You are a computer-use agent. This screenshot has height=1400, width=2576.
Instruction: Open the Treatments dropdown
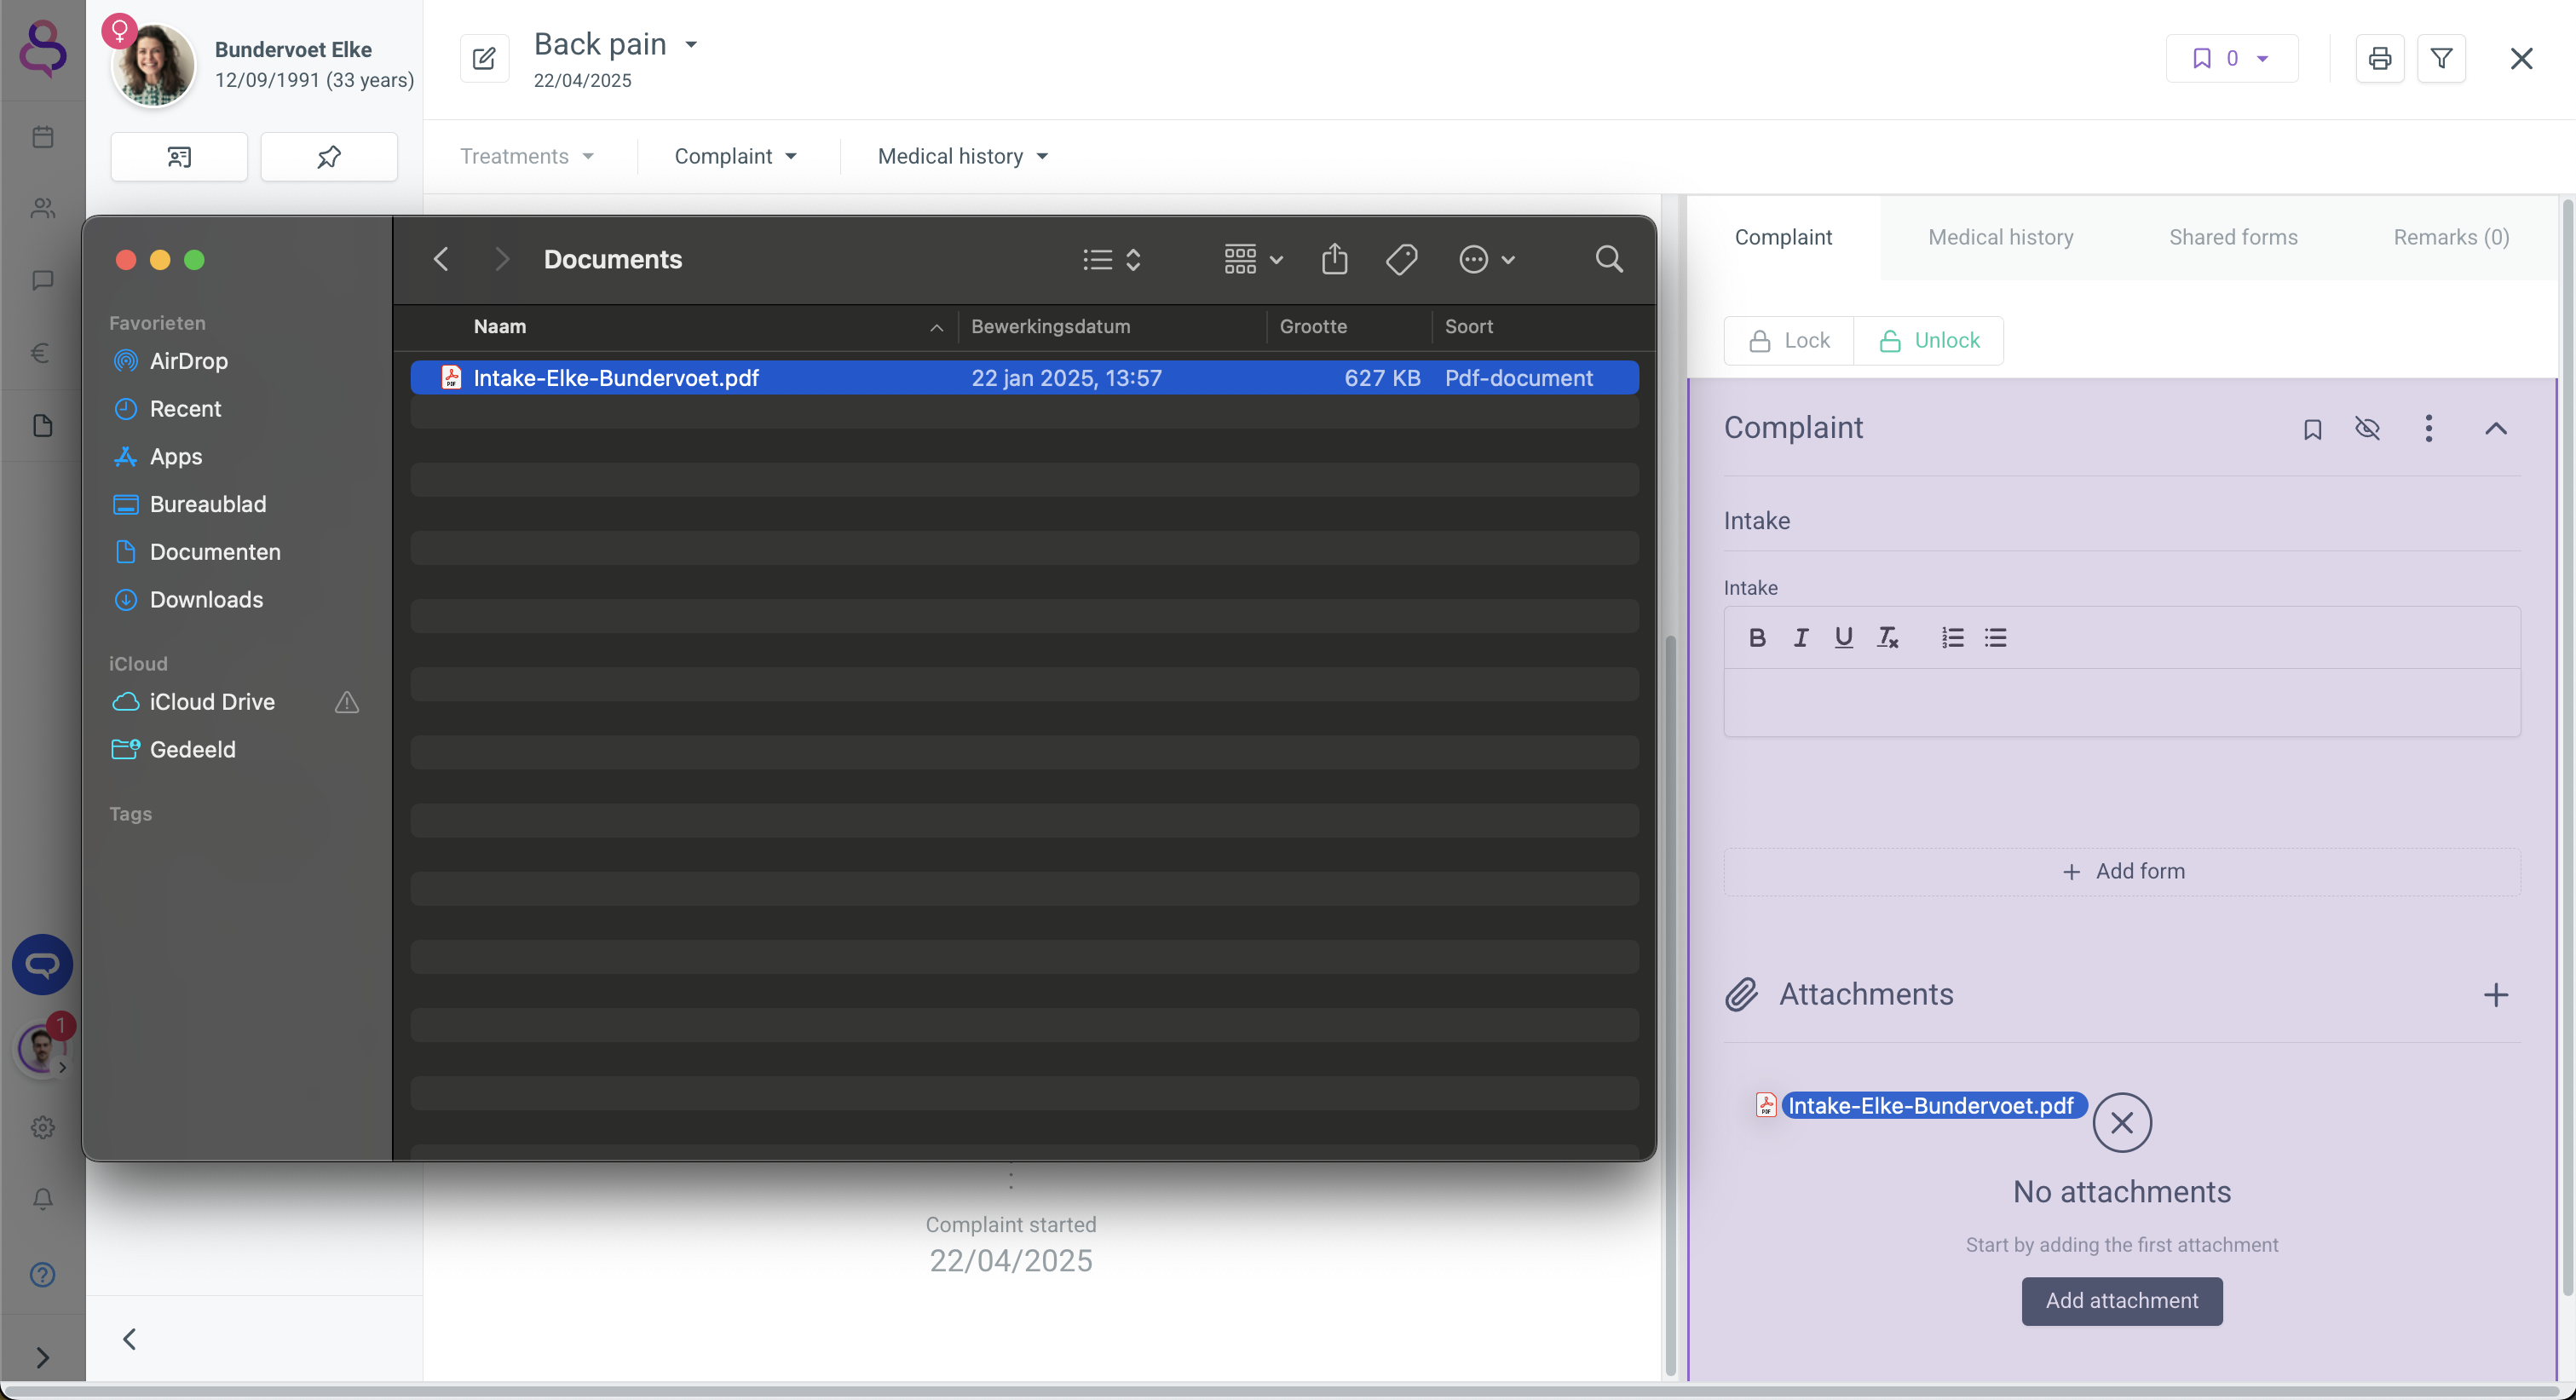(x=527, y=157)
